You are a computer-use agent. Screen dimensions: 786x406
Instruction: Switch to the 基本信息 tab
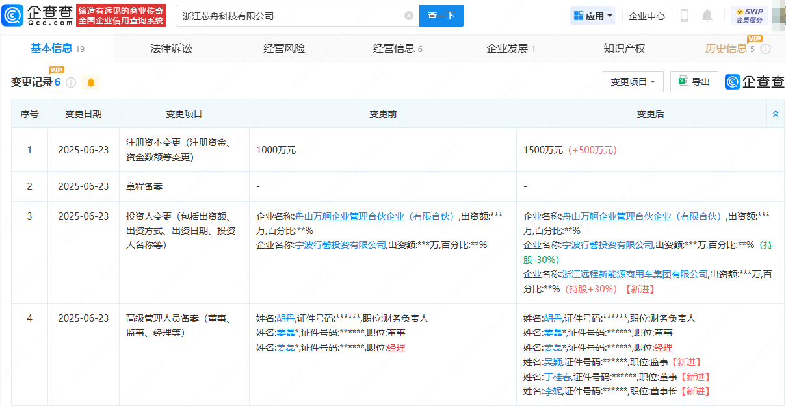click(57, 48)
